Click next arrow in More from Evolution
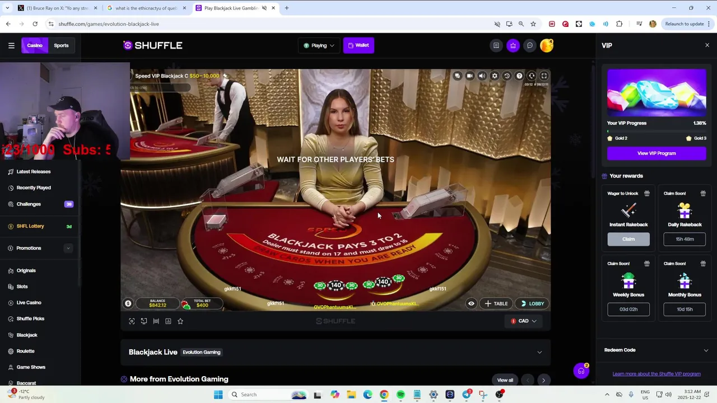The width and height of the screenshot is (717, 403). 543,380
